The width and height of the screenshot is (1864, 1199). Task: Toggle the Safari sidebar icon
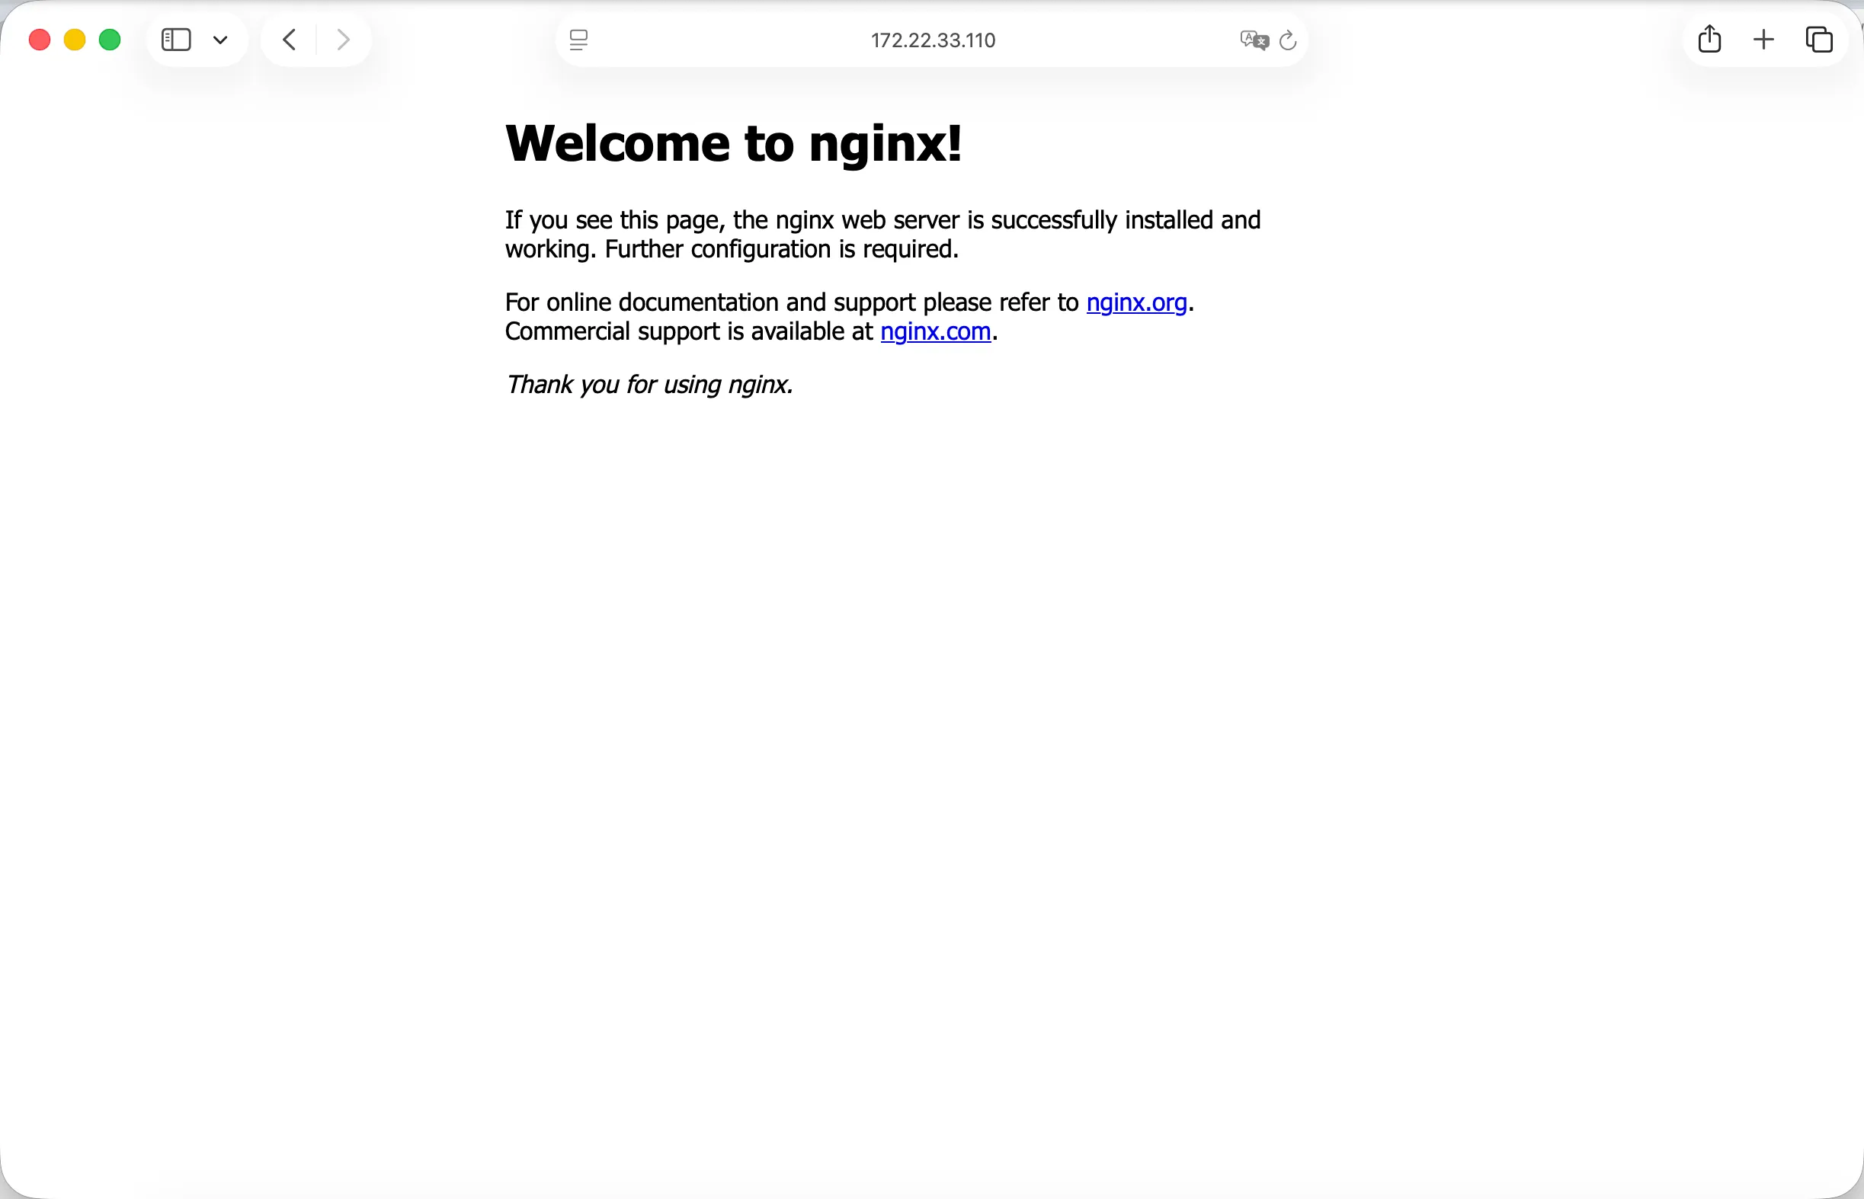click(x=176, y=40)
